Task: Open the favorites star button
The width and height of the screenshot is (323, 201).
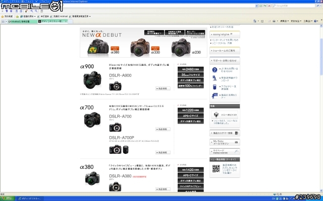Action: pyautogui.click(x=7, y=16)
